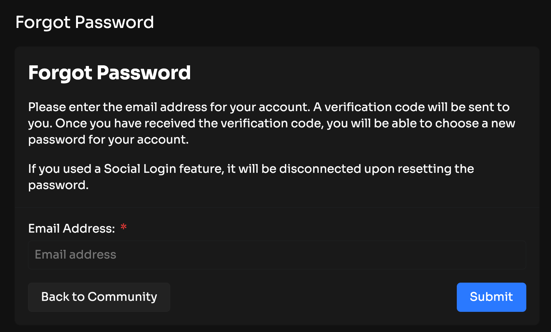
Task: Click the Email Address label
Action: click(x=71, y=228)
